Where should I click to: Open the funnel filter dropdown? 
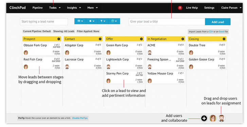[x=103, y=21]
